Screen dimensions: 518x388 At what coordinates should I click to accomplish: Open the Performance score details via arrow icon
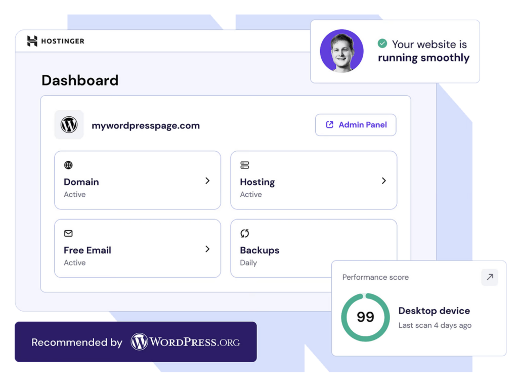[489, 277]
